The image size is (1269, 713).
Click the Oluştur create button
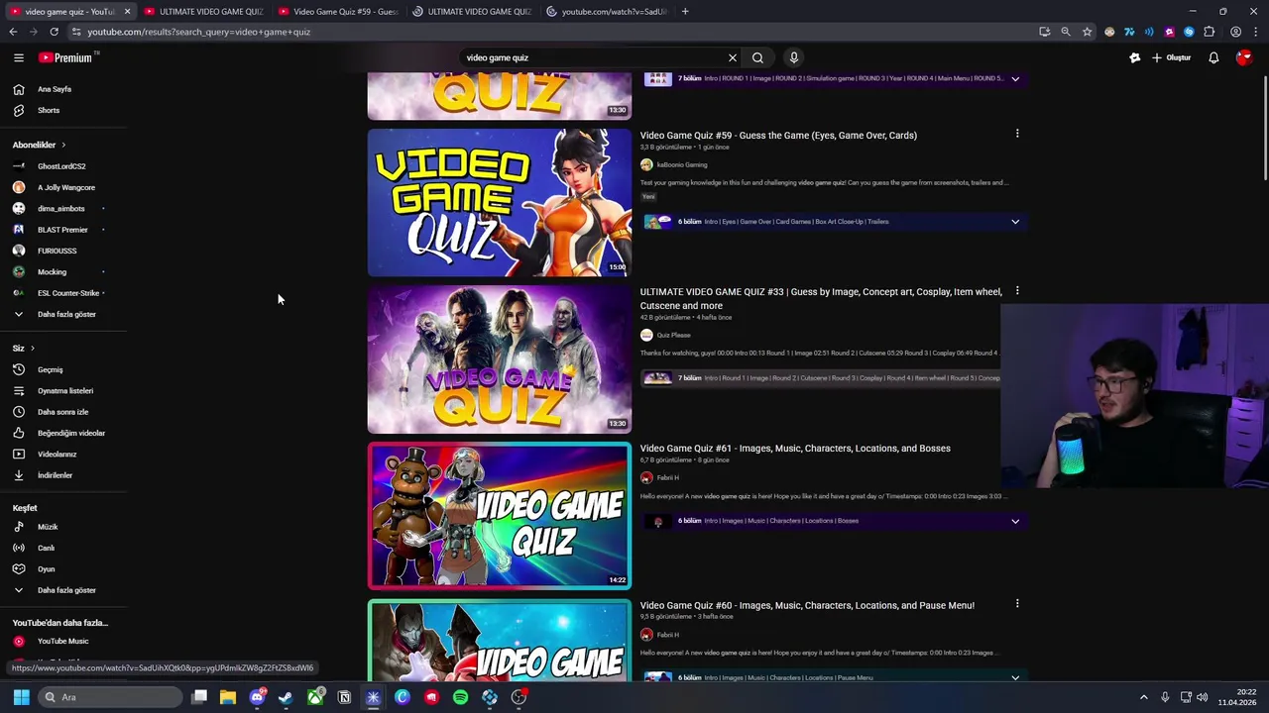[x=1171, y=57]
